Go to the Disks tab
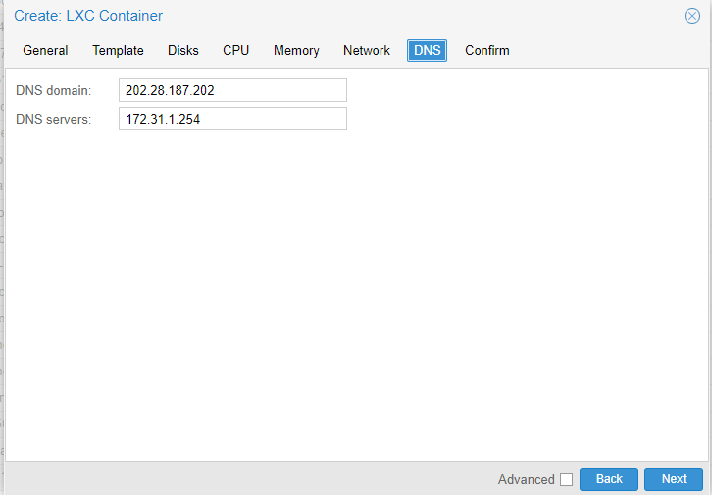 183,50
